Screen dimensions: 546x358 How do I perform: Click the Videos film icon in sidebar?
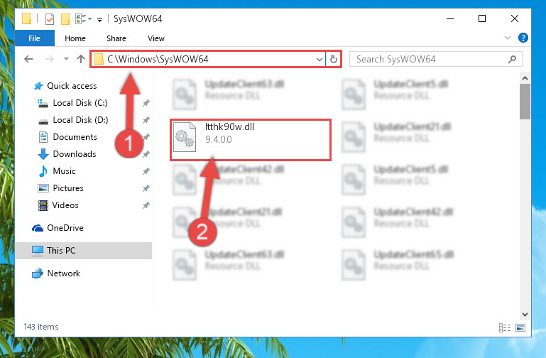(43, 205)
